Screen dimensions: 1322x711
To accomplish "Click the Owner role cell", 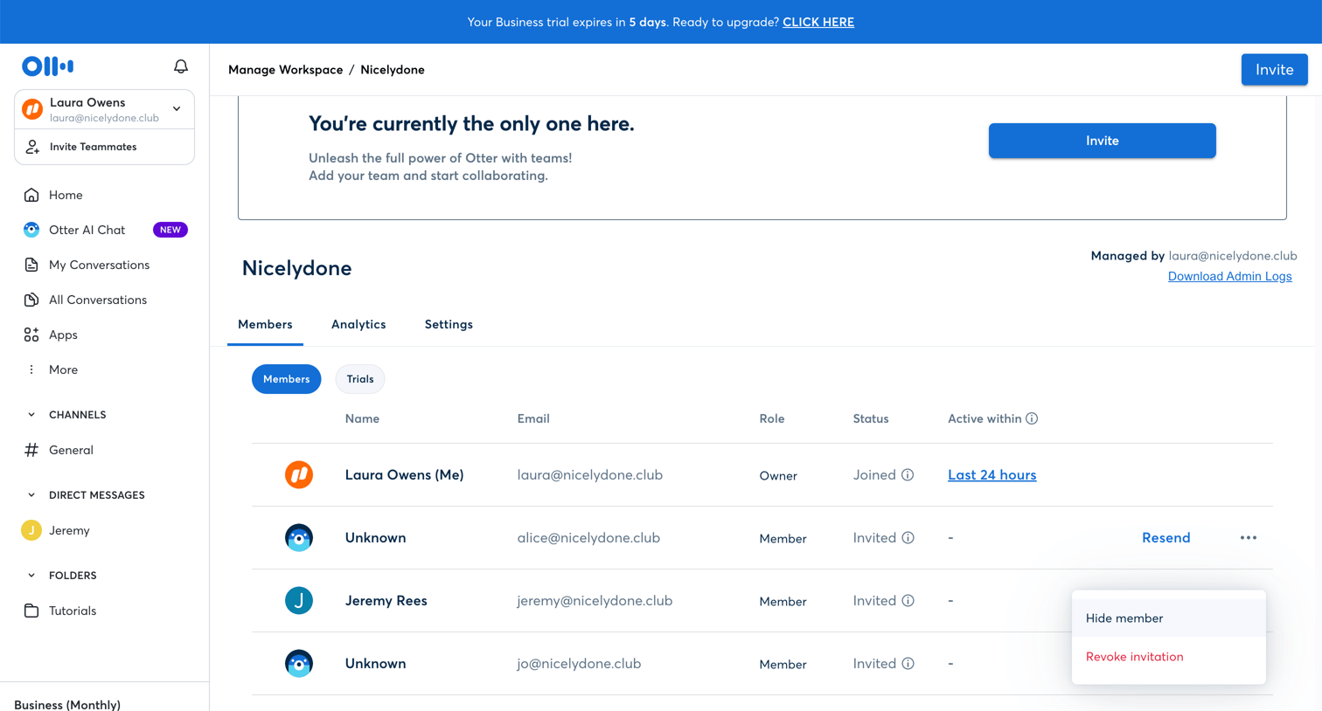I will 778,476.
